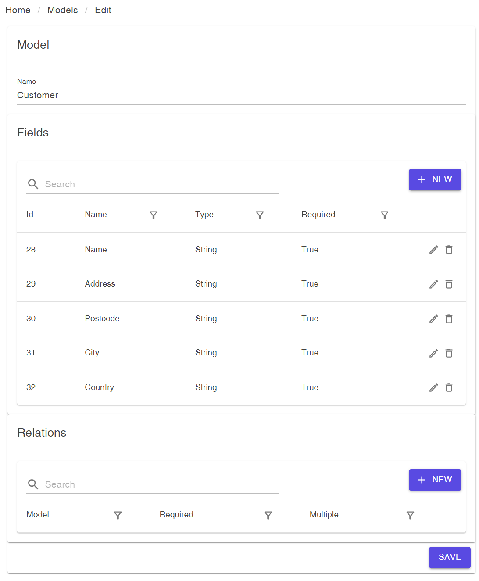The width and height of the screenshot is (479, 581).
Task: Focus the Fields search box
Action: [x=161, y=184]
